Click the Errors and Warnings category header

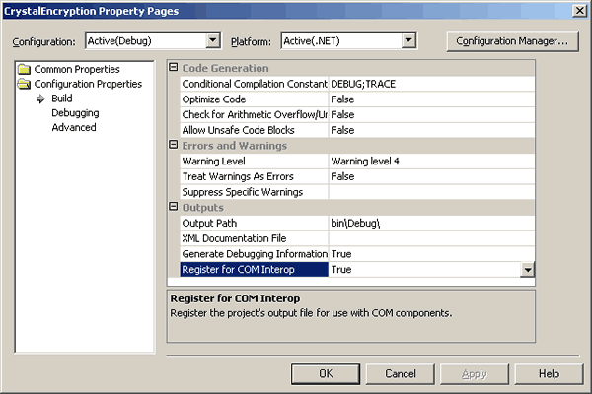click(235, 146)
